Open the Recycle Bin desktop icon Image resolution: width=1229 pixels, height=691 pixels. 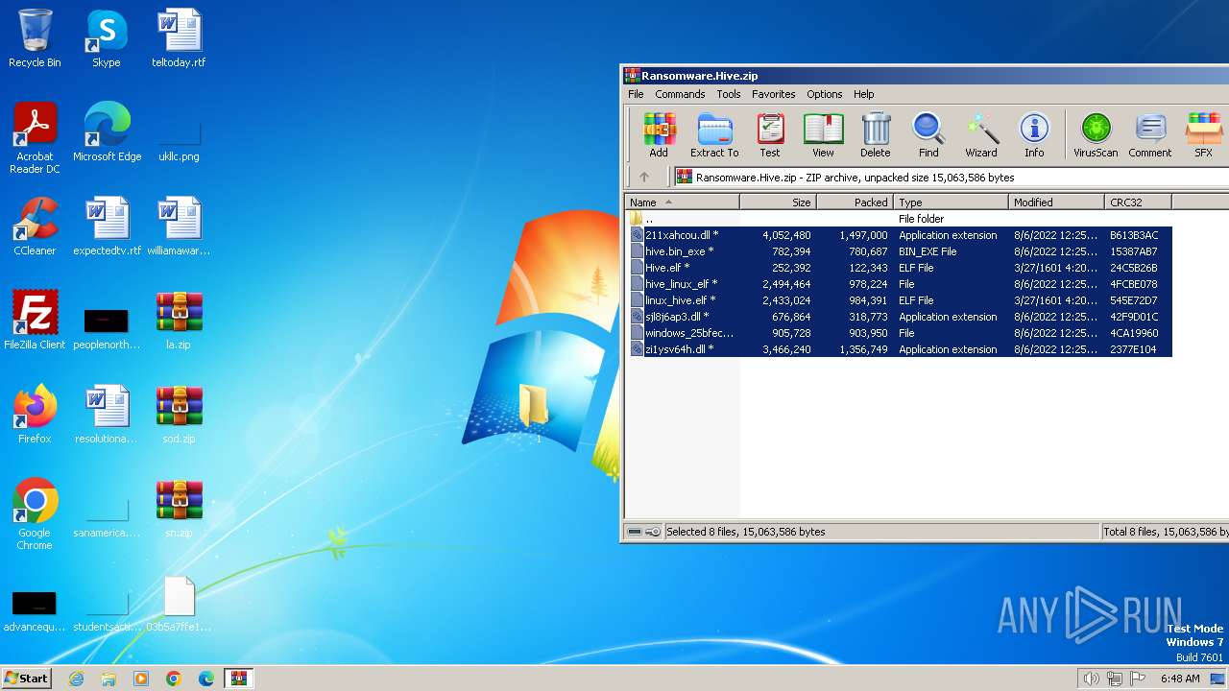(x=35, y=38)
